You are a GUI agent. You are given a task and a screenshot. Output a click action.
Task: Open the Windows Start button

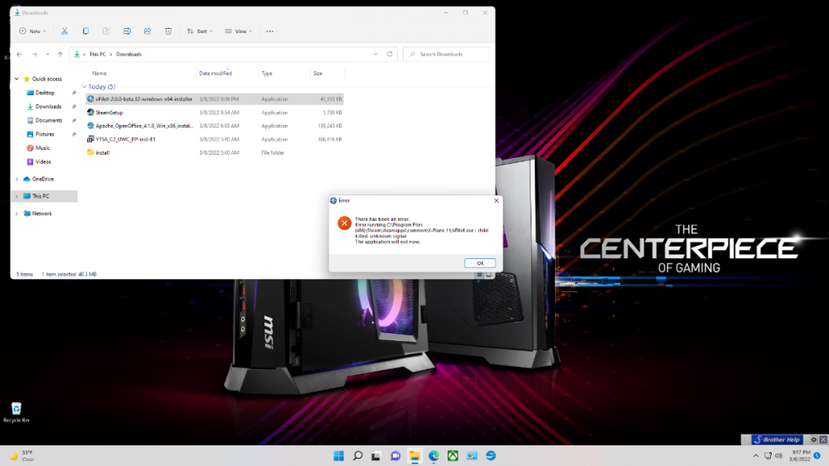pyautogui.click(x=339, y=455)
